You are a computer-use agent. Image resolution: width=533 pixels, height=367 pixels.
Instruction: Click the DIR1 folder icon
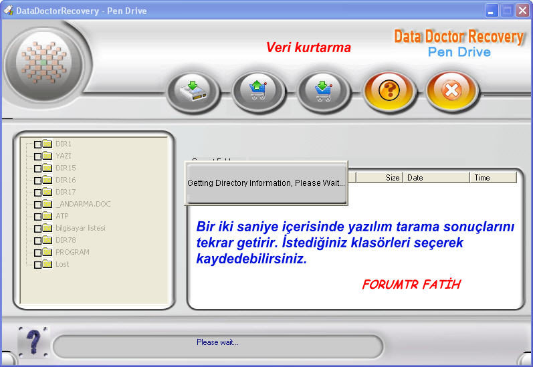coord(47,144)
